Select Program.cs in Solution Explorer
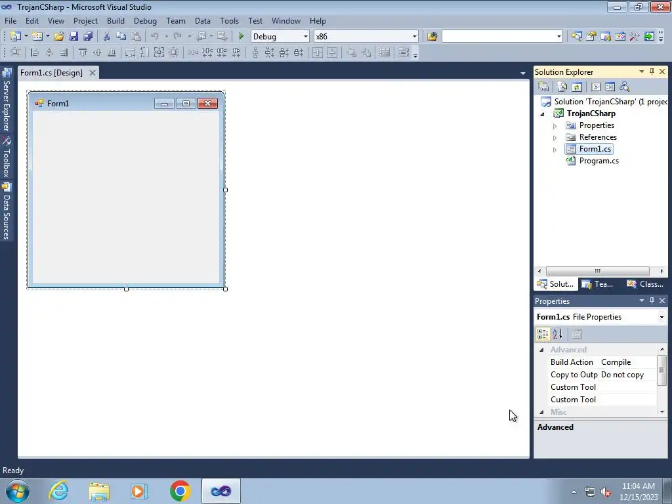 point(598,161)
